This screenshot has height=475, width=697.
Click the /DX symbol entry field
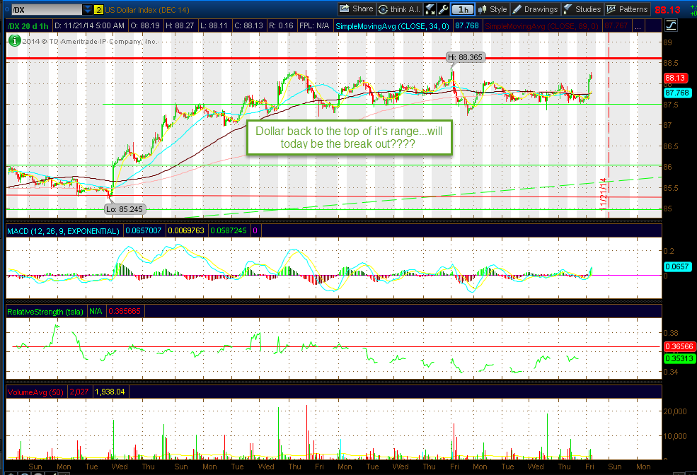46,9
